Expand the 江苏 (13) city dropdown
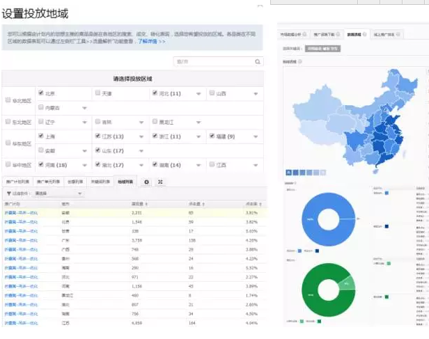Viewport: 429px width, 339px height. coord(141,137)
